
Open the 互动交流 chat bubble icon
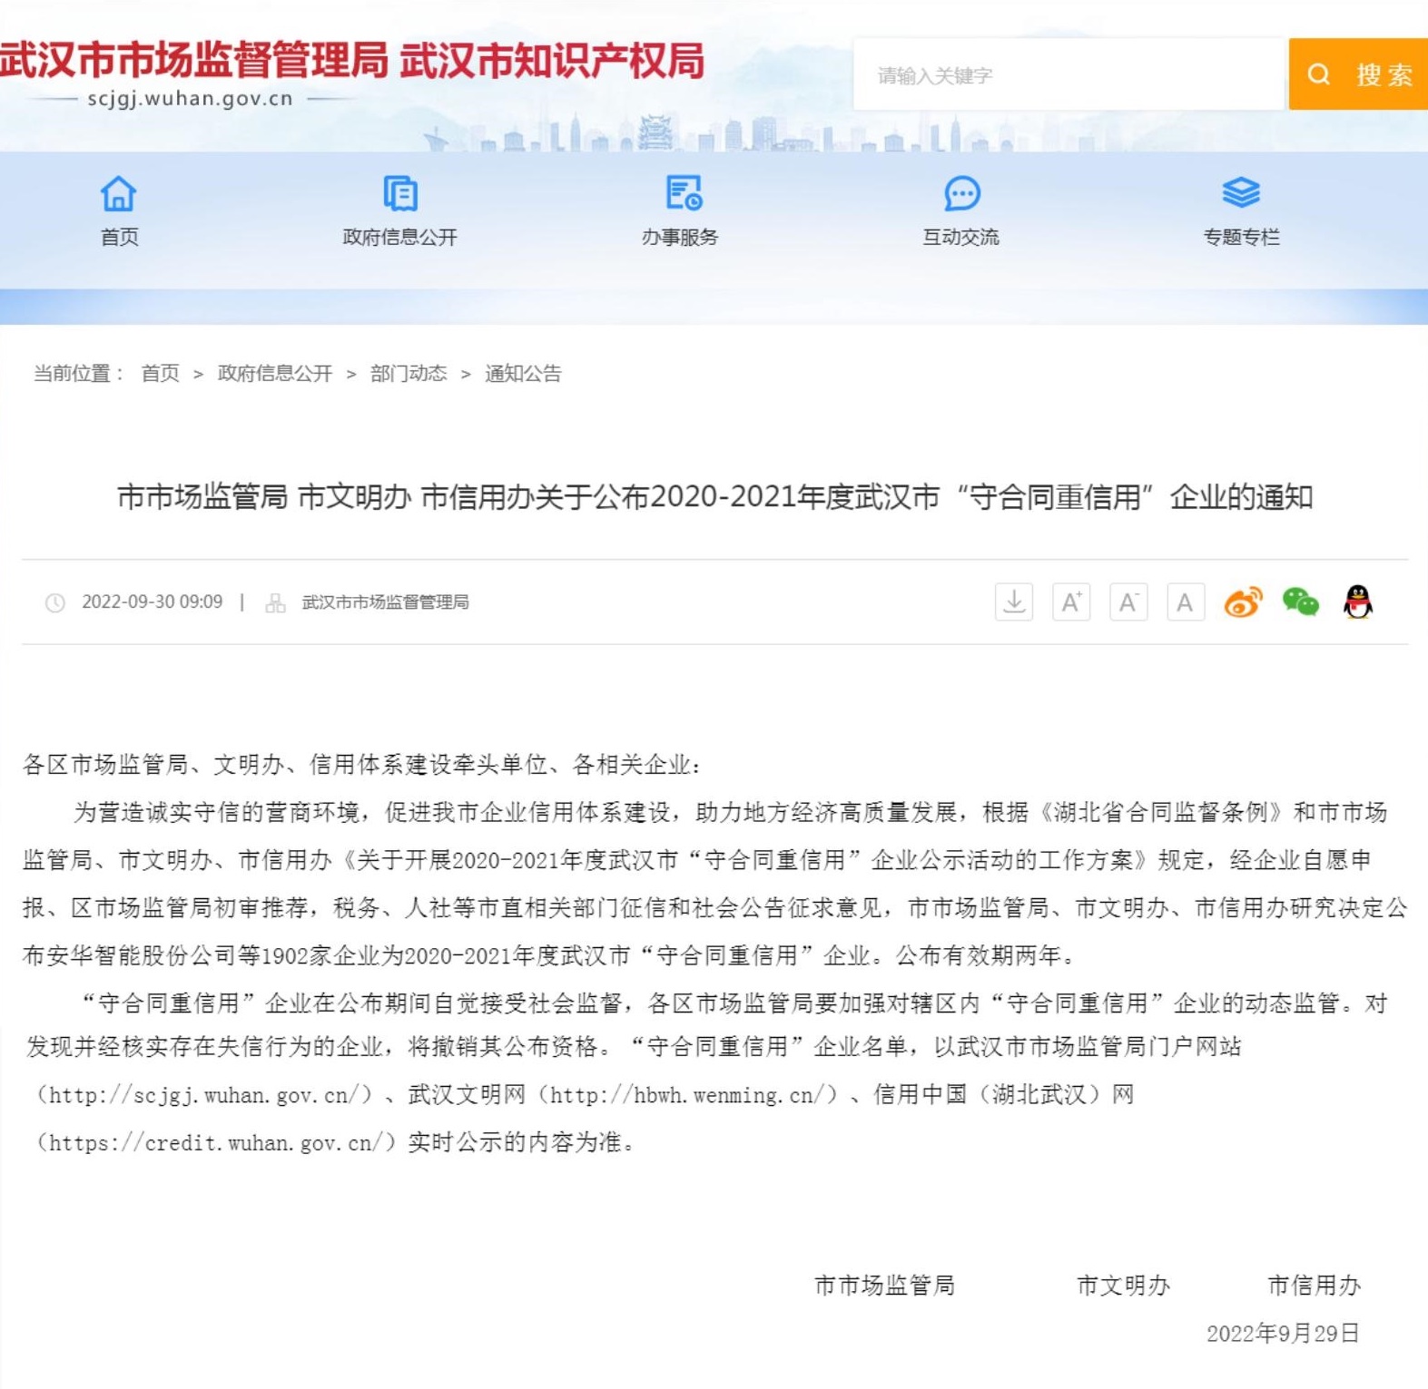961,193
